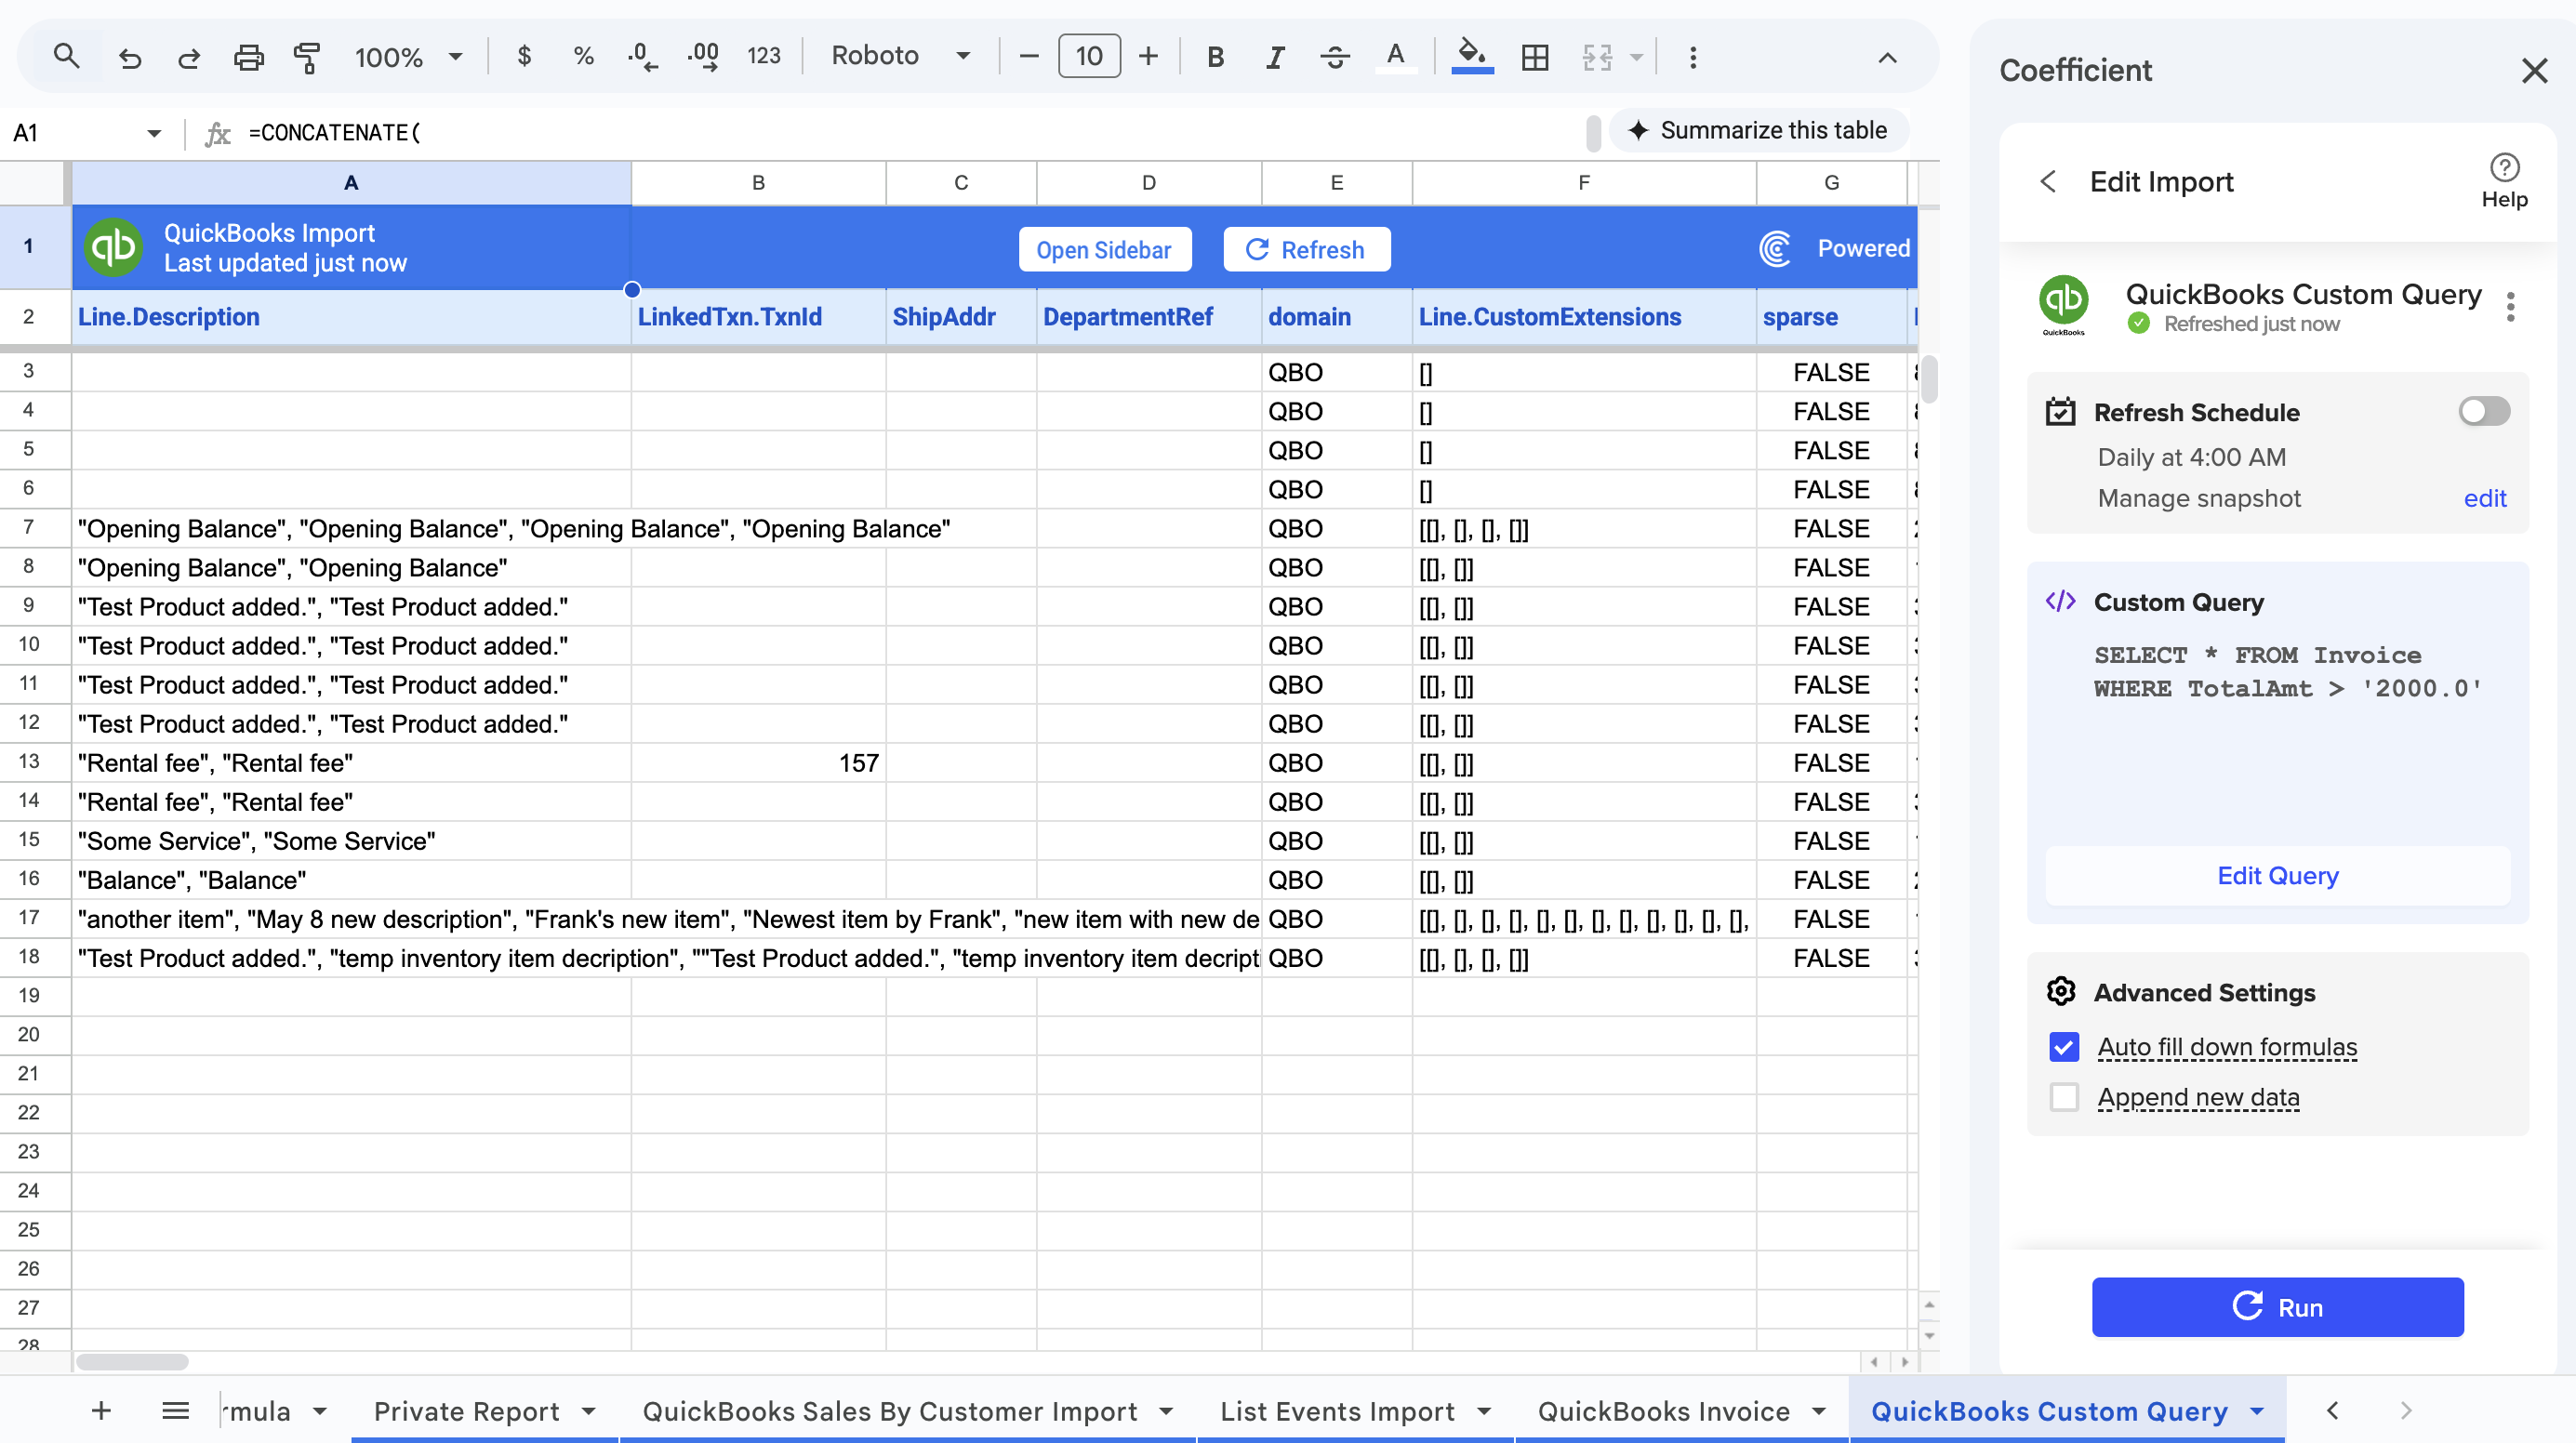Screen dimensions: 2576x1443
Task: Open QuickBooks Custom Query kebab menu
Action: [x=2511, y=307]
